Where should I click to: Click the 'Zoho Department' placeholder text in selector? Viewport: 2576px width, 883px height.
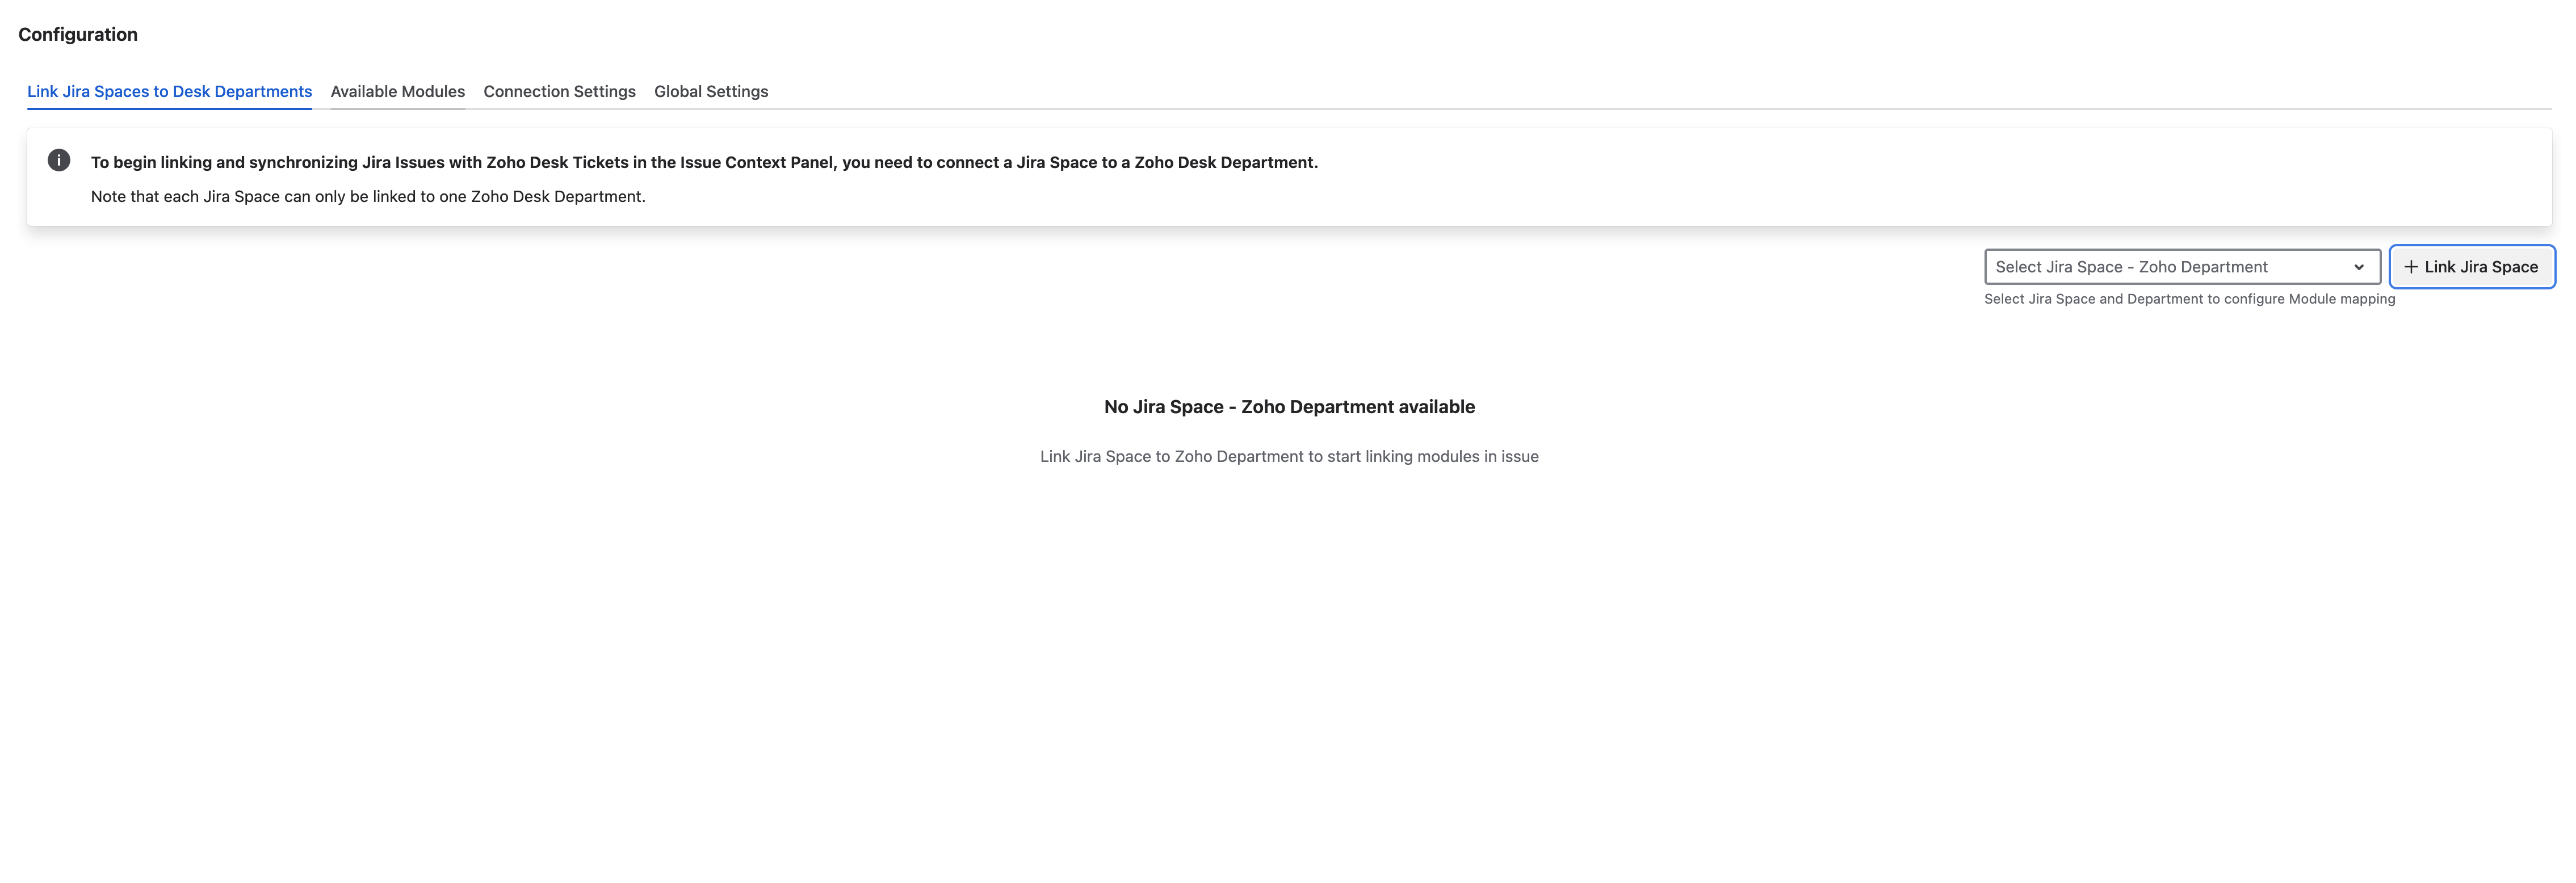coord(2203,267)
